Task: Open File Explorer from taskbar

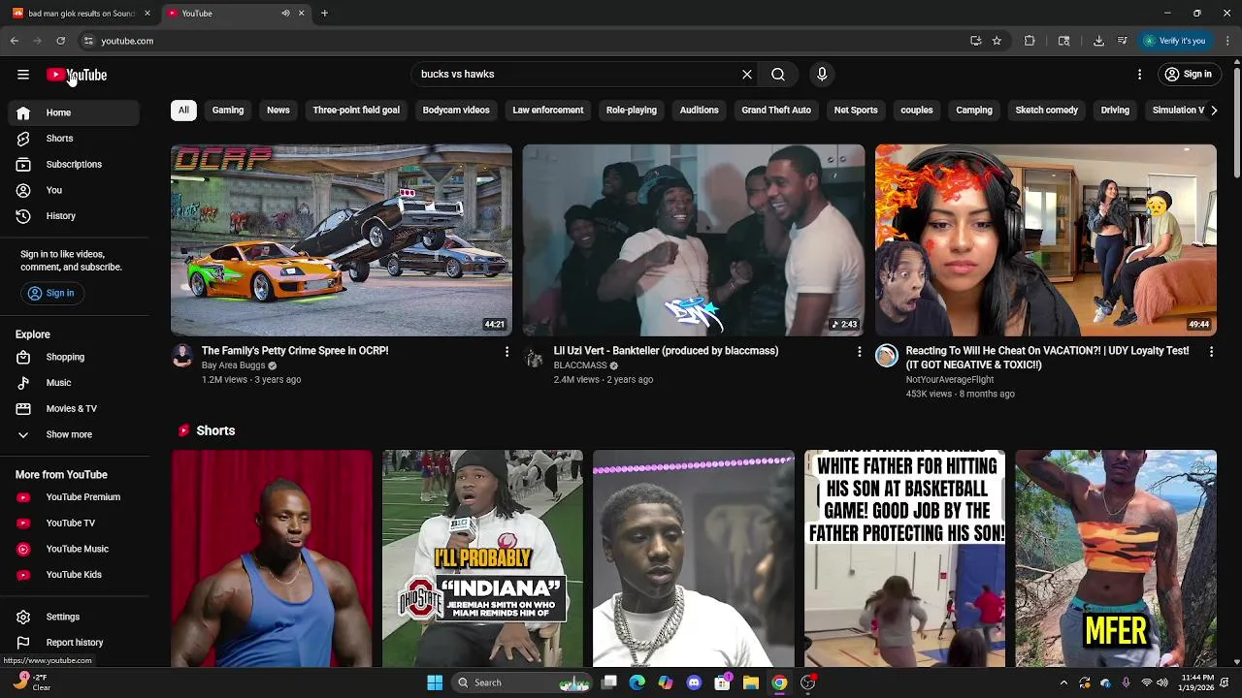Action: click(x=750, y=682)
